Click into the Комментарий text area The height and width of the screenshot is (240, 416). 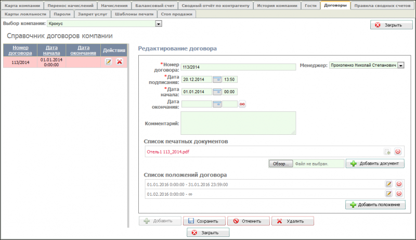(x=239, y=124)
